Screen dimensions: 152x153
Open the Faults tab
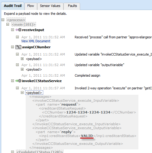[x=72, y=6]
